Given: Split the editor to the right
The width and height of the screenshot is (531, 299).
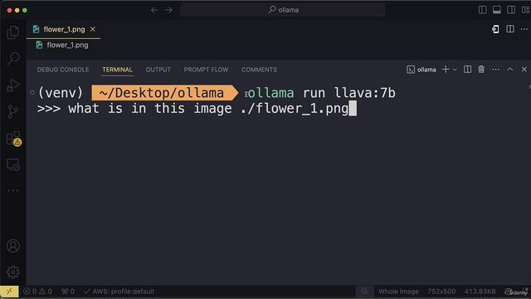Looking at the screenshot, I should [x=510, y=29].
